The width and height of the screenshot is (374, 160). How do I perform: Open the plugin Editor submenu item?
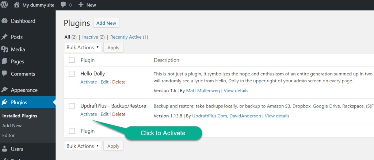8,135
